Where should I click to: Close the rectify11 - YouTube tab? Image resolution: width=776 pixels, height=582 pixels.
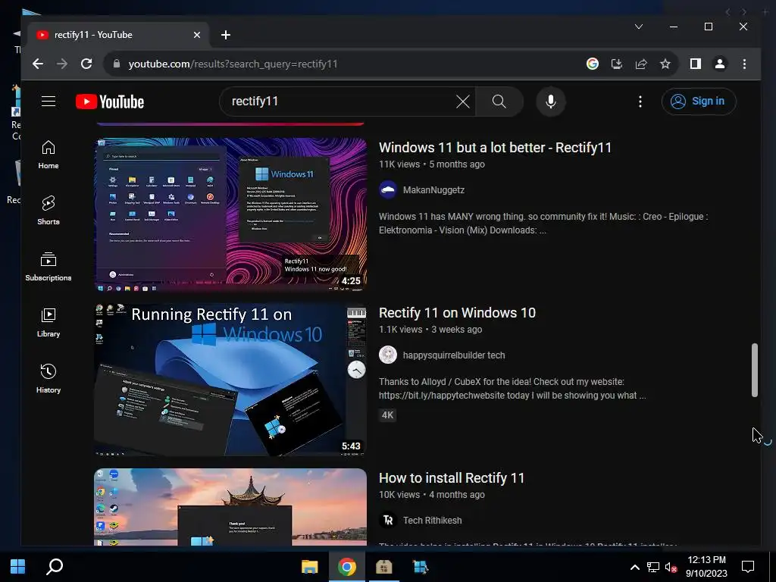[196, 35]
